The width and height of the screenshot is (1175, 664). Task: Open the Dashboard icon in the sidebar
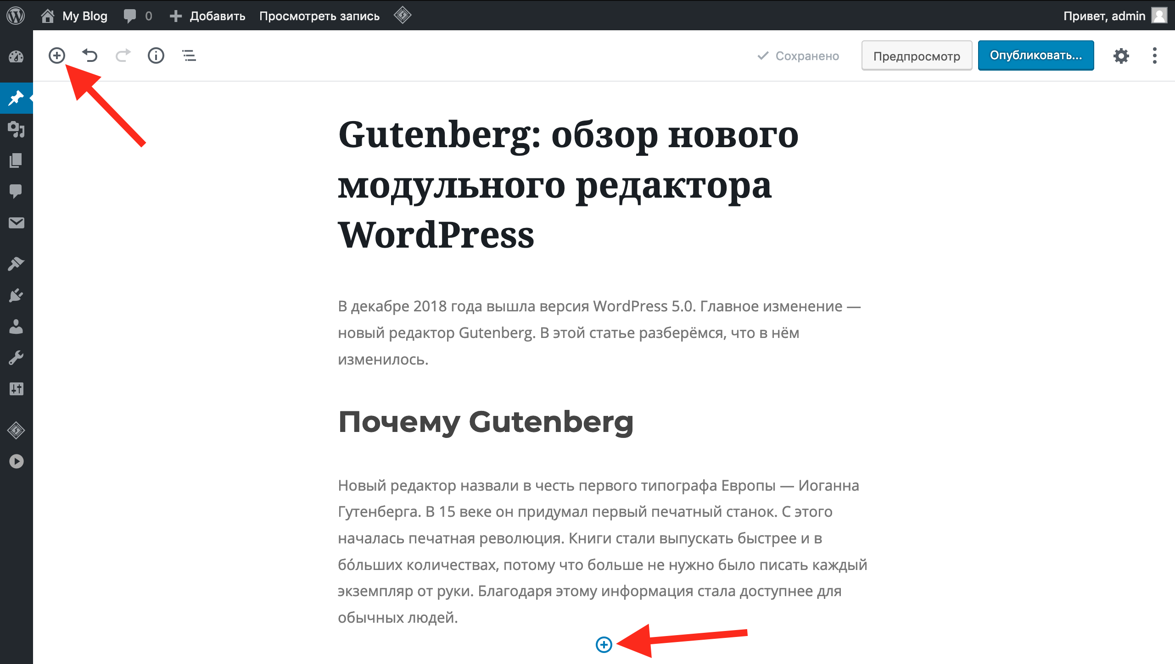[x=16, y=57]
